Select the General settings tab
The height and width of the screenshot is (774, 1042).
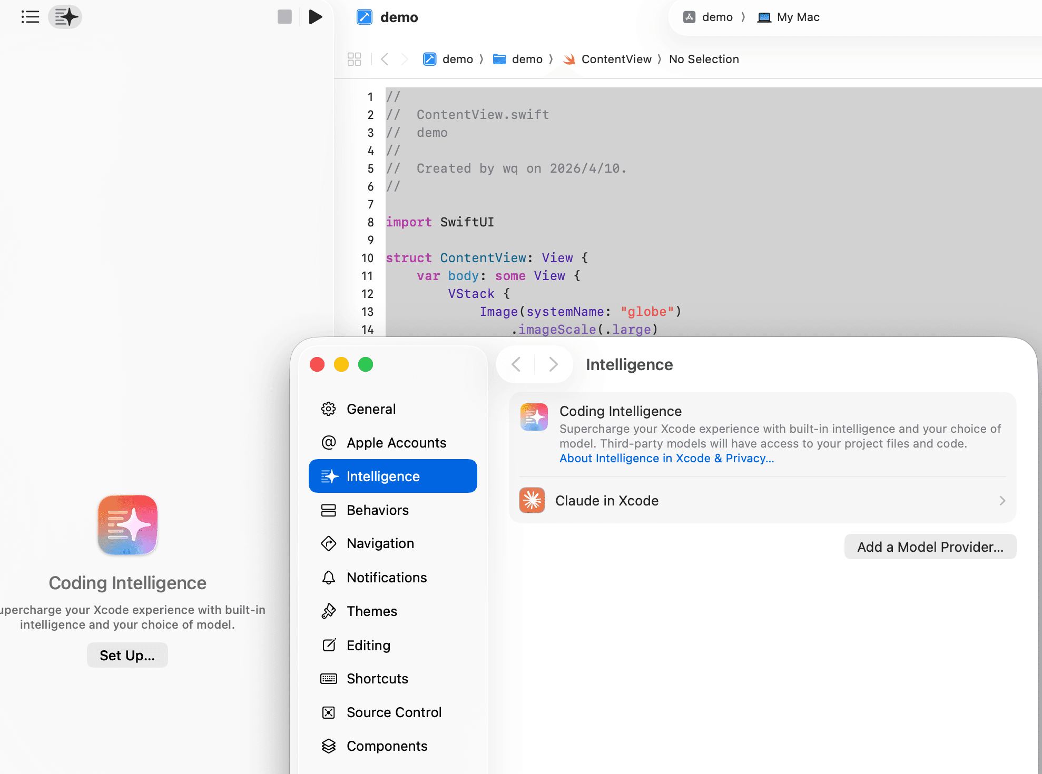(x=371, y=409)
